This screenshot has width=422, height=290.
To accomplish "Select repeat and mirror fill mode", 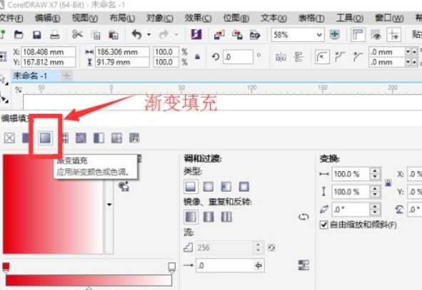I will pyautogui.click(x=209, y=217).
